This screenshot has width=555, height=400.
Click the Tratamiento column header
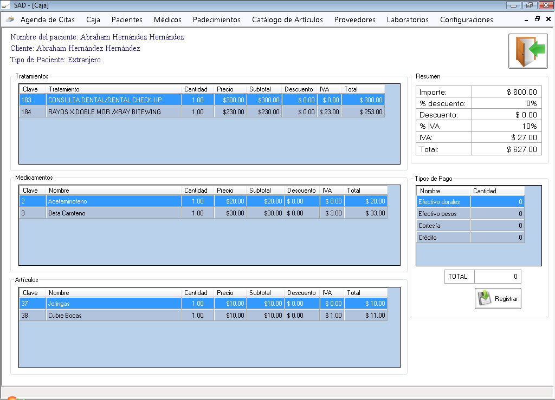click(114, 89)
